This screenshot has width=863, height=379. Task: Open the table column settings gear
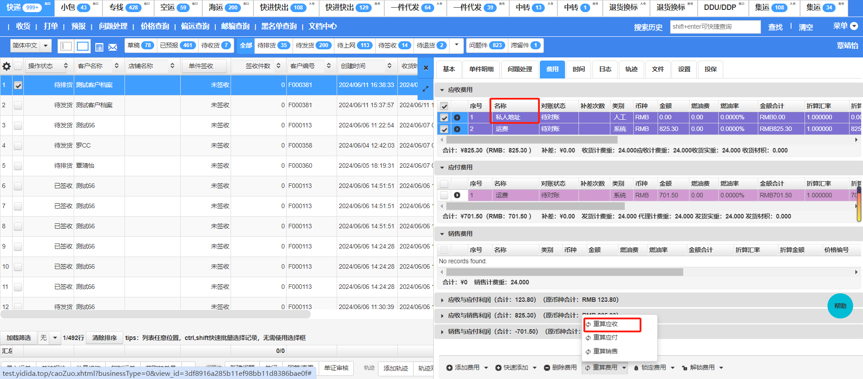(x=6, y=66)
